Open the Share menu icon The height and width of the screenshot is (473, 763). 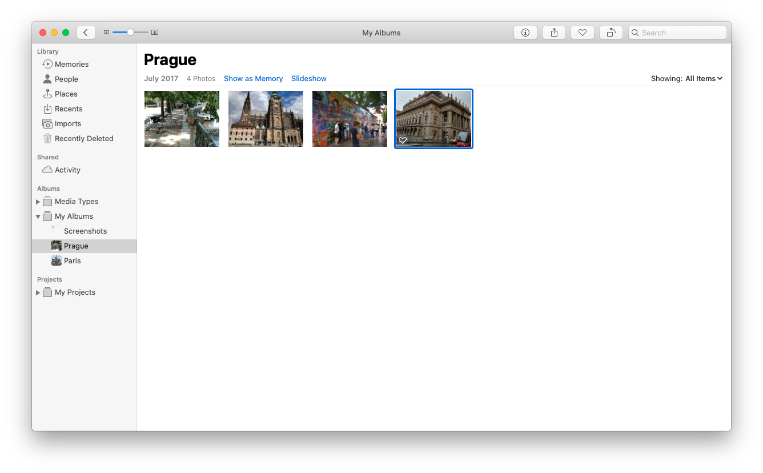pyautogui.click(x=553, y=33)
